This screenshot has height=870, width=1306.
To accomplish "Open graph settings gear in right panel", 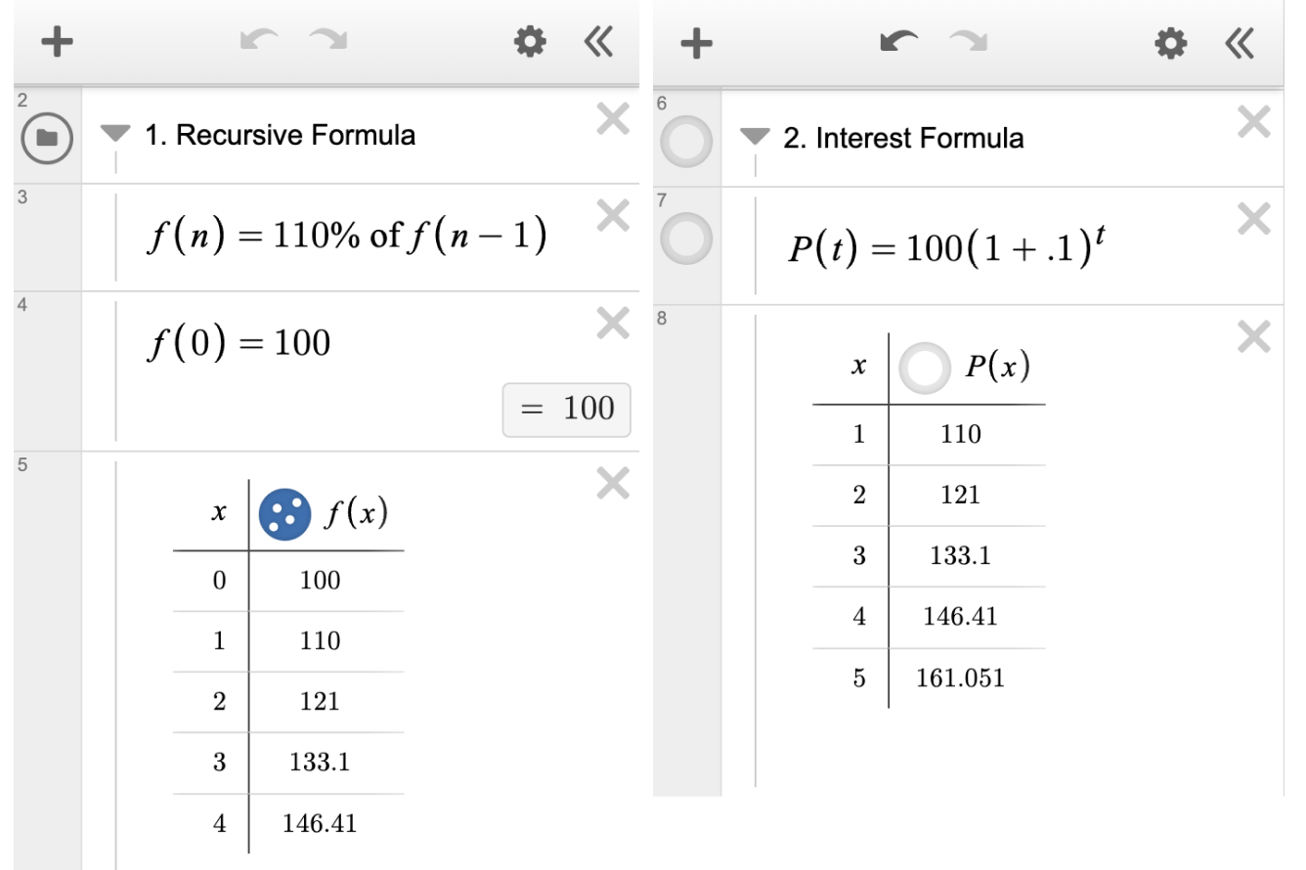I will pyautogui.click(x=1167, y=43).
